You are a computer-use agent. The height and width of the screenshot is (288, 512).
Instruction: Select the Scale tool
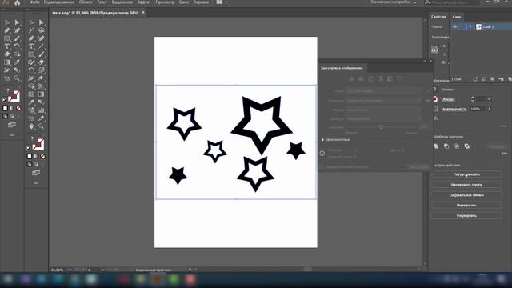(x=41, y=70)
